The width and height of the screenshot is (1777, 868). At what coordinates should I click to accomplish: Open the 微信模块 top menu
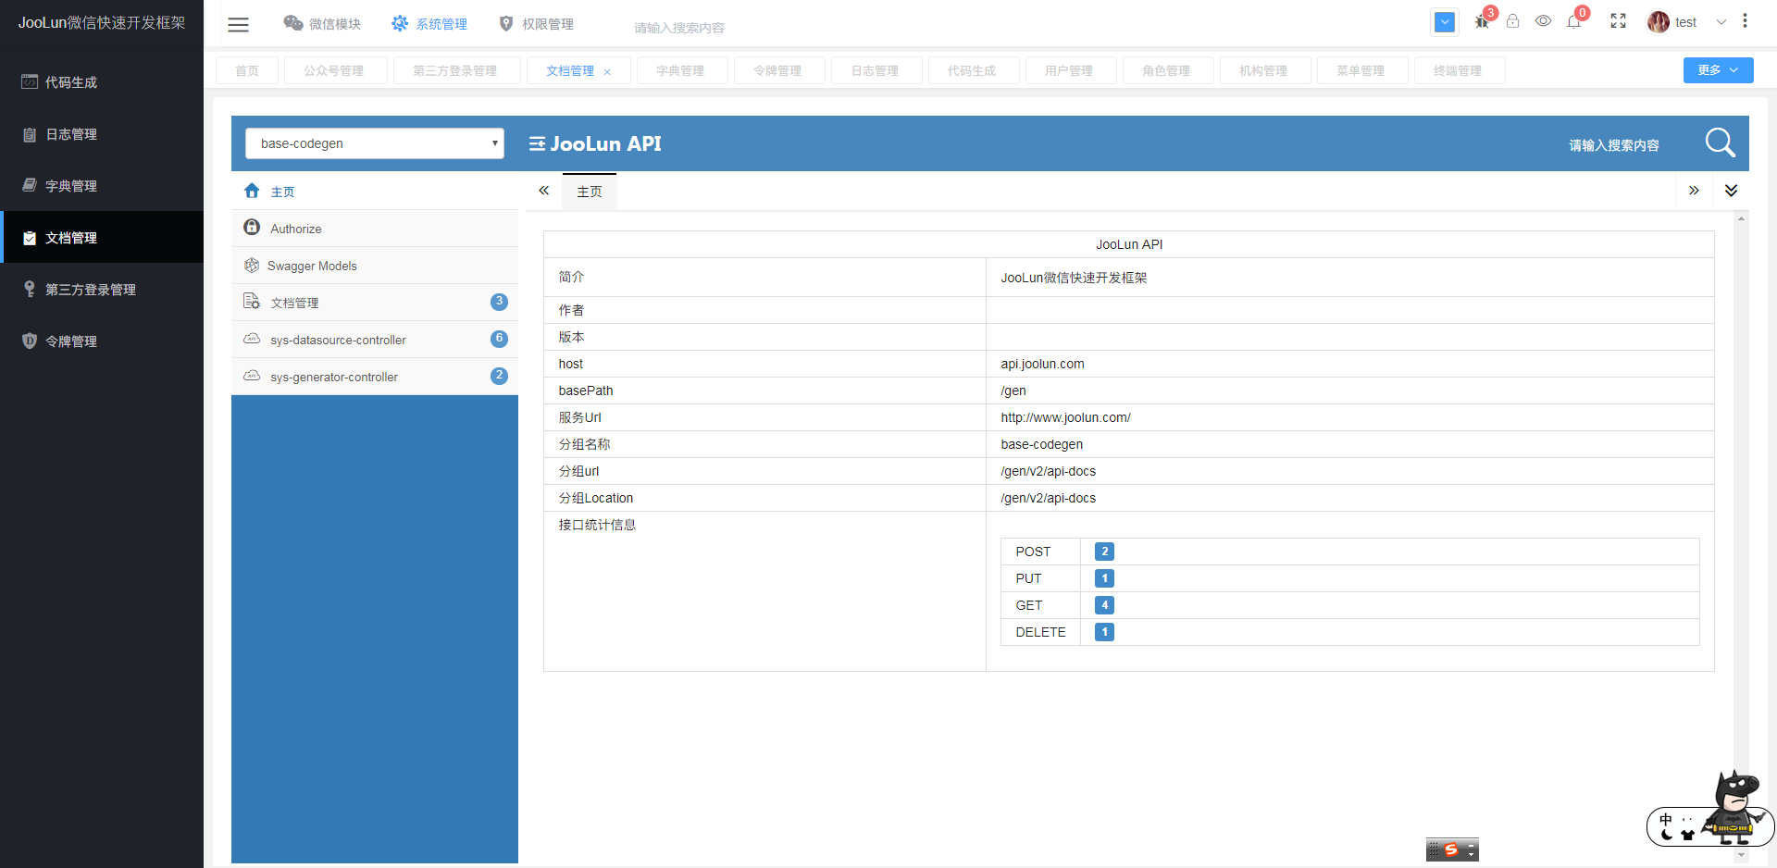322,23
